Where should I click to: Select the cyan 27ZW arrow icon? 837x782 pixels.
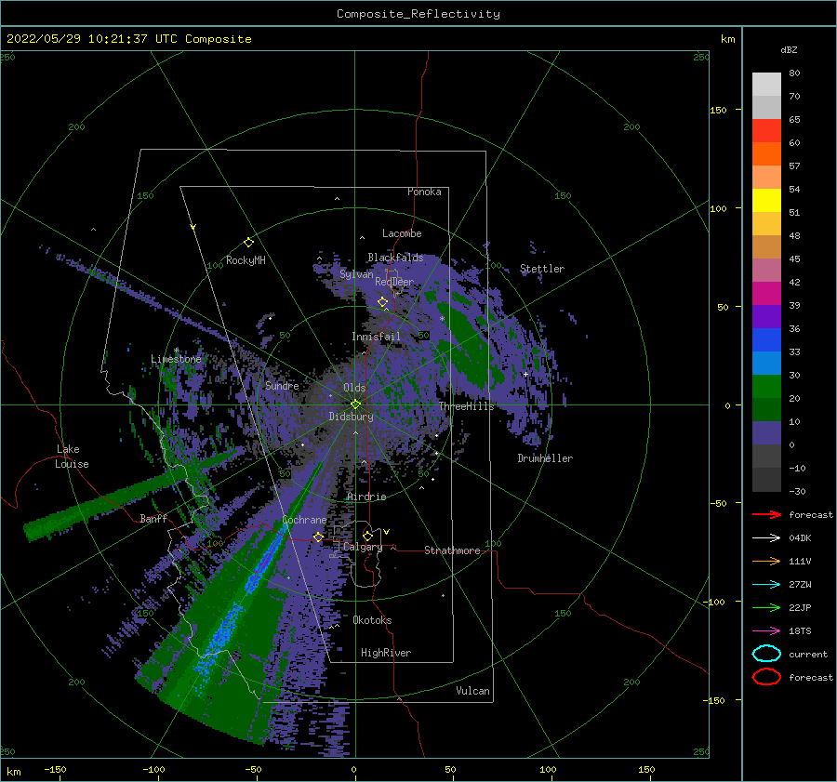coord(766,585)
